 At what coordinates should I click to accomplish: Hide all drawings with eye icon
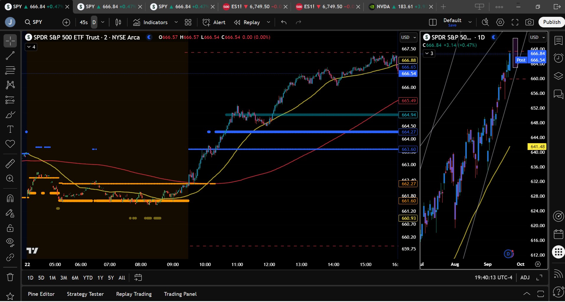point(10,242)
